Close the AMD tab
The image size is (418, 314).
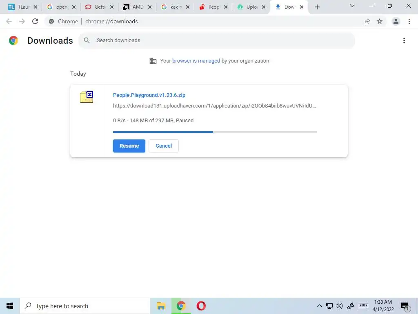(x=150, y=7)
